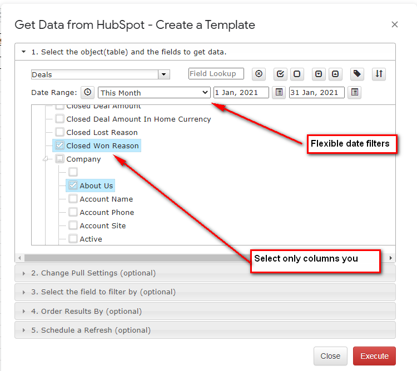Image resolution: width=417 pixels, height=371 pixels.
Task: Select the Account Phone field label
Action: [107, 212]
